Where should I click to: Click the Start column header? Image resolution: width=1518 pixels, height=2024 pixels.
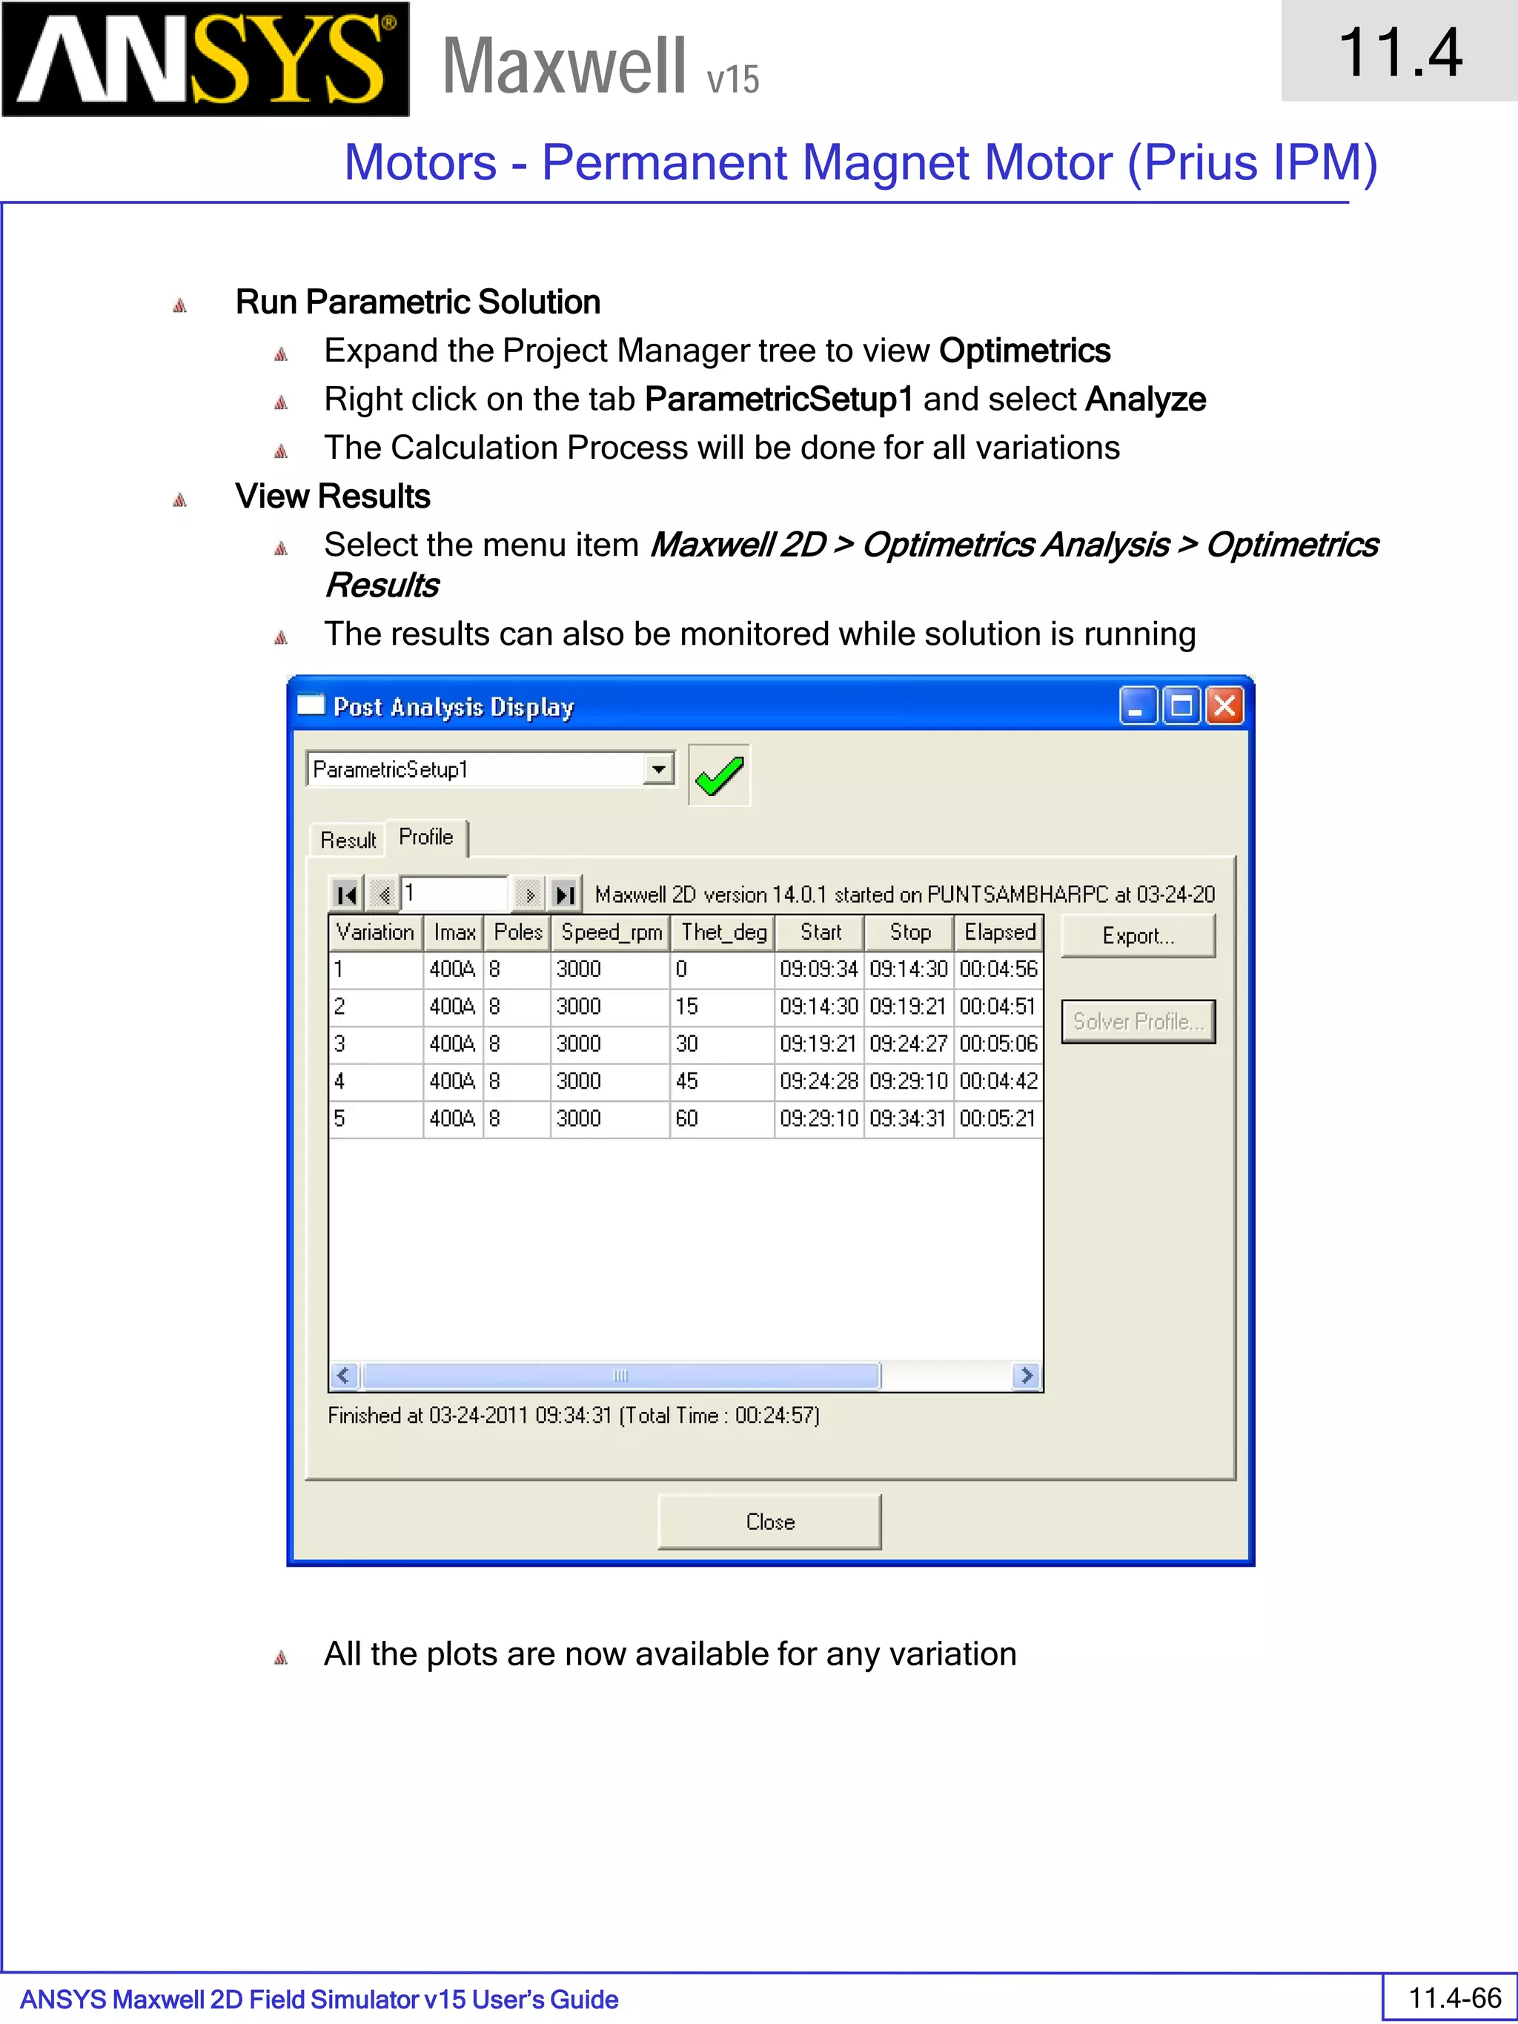click(x=820, y=932)
